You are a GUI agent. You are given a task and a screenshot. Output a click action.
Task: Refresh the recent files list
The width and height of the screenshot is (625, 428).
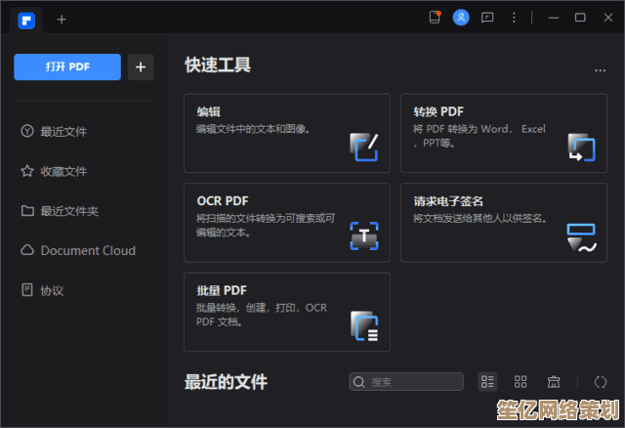click(600, 382)
